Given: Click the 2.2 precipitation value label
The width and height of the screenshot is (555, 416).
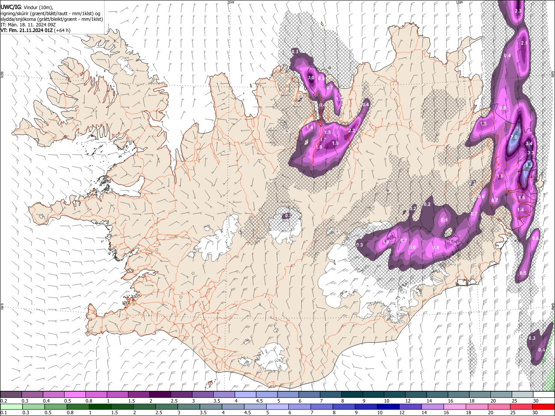Looking at the screenshot, I should [x=352, y=130].
